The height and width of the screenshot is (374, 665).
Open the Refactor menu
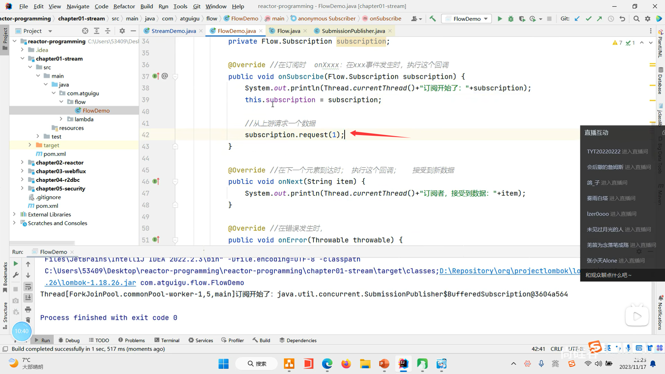124,6
